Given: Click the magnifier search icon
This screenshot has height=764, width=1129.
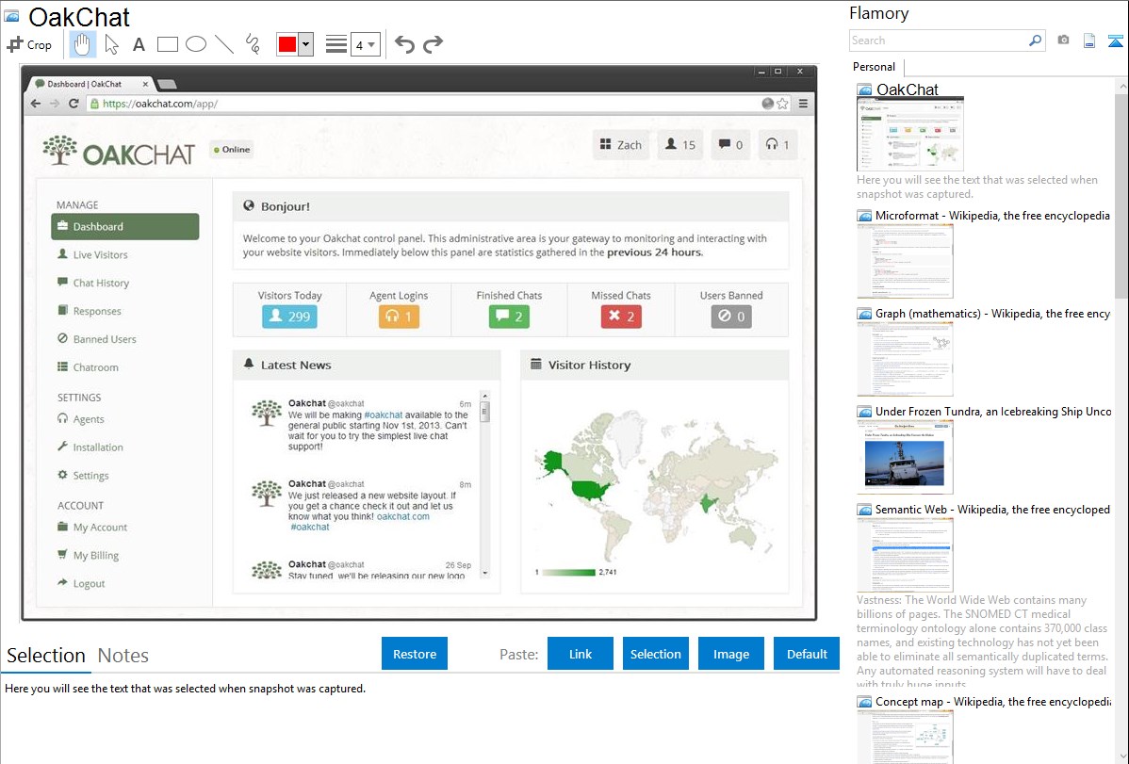Looking at the screenshot, I should pyautogui.click(x=1036, y=41).
